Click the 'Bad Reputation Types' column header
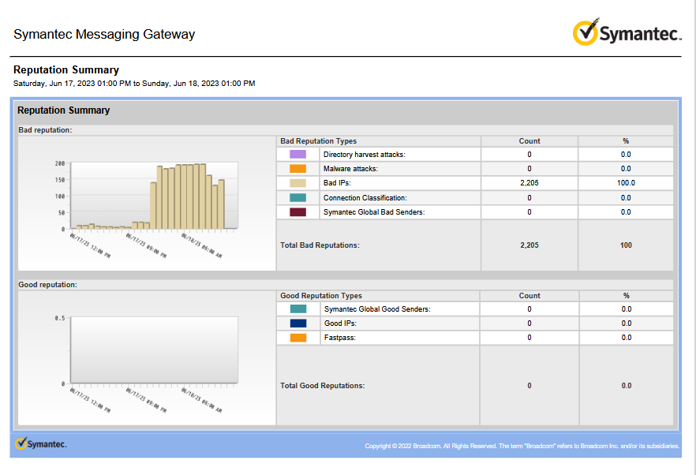Image resolution: width=696 pixels, height=475 pixels. (318, 140)
